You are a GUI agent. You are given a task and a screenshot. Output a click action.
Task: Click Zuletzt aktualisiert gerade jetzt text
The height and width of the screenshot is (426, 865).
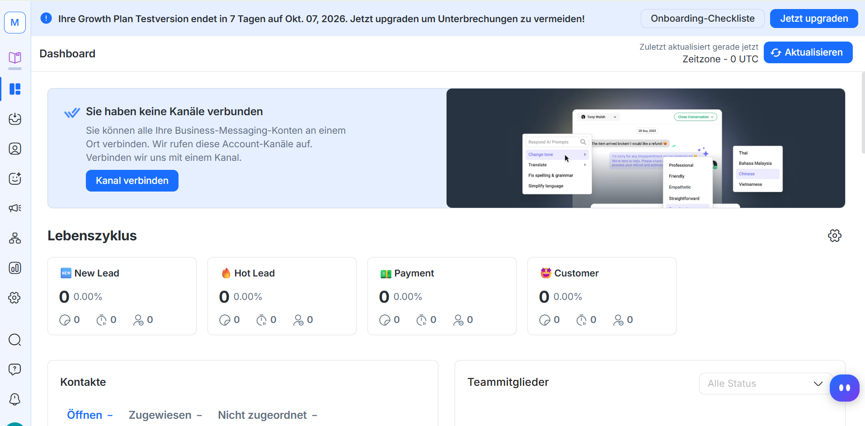[699, 47]
